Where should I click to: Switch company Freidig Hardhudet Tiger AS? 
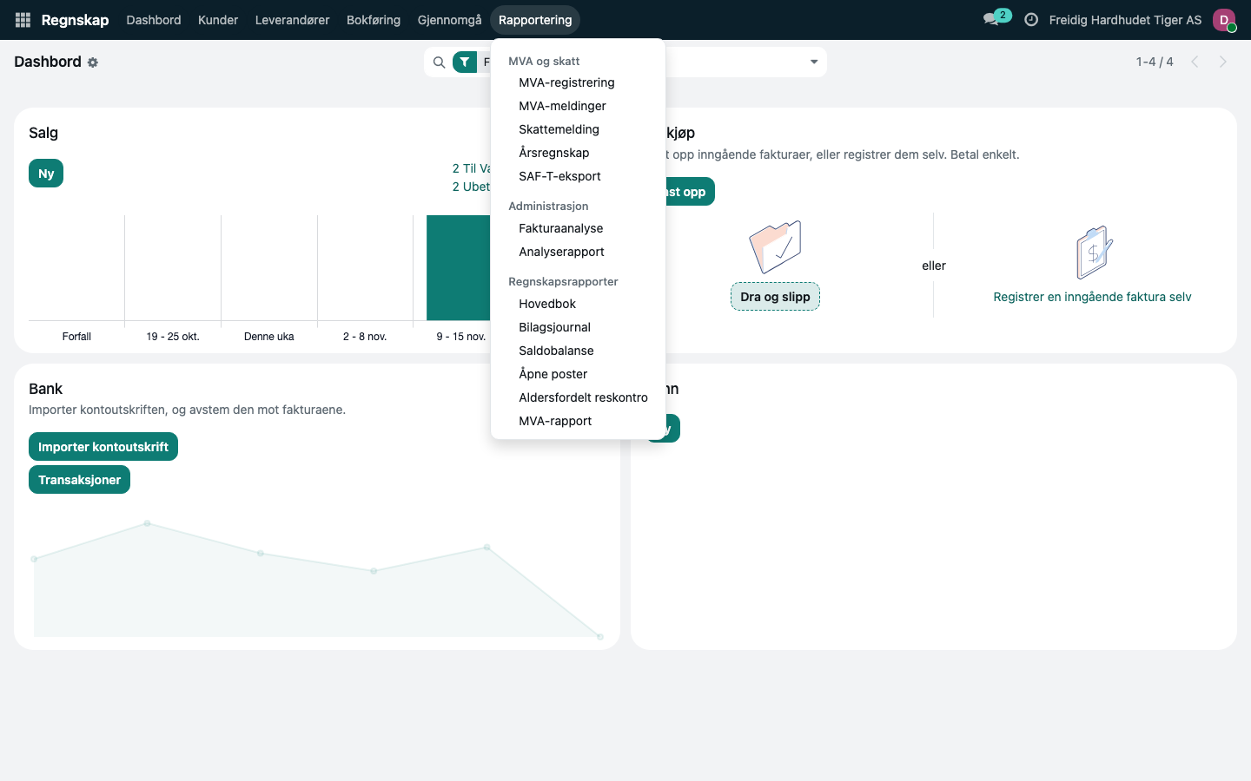pyautogui.click(x=1125, y=20)
